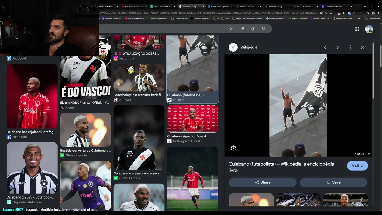
Task: Translate this page icon in address bar
Action: pyautogui.click(x=321, y=13)
